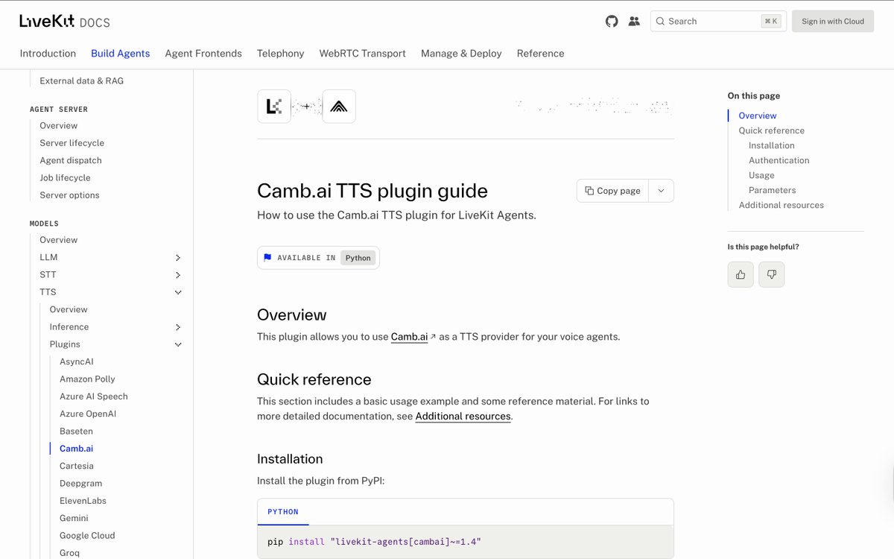Click the thumbs down feedback button
Screen dimensions: 894x559
[772, 274]
